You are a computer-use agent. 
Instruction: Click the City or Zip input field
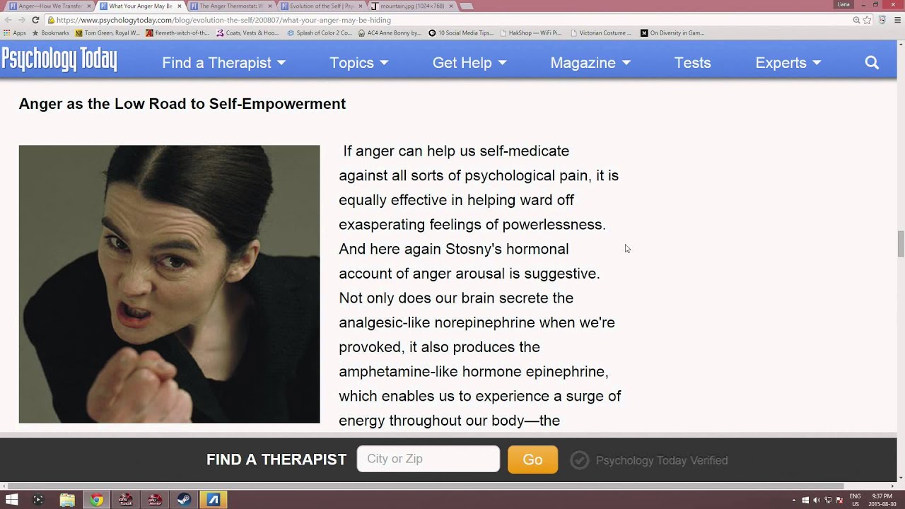(x=428, y=459)
